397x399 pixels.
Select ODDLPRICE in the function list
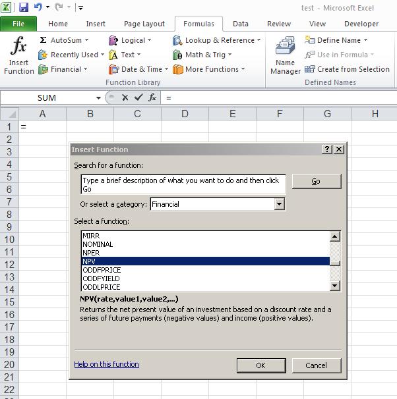(205, 287)
